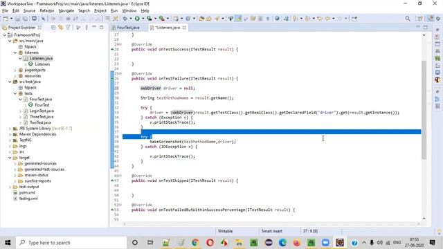This screenshot has width=443, height=249.
Task: Click the Toggle Mark Occurrences highlighter icon
Action: point(239,19)
